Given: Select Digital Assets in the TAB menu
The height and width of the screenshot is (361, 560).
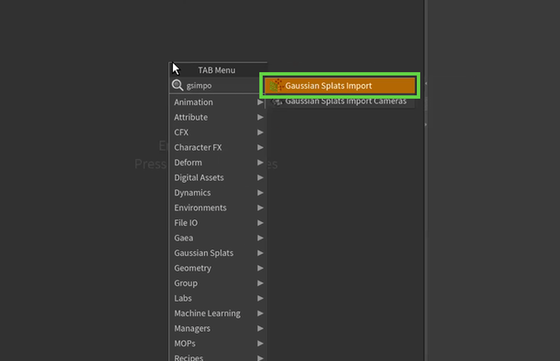Looking at the screenshot, I should [x=199, y=178].
